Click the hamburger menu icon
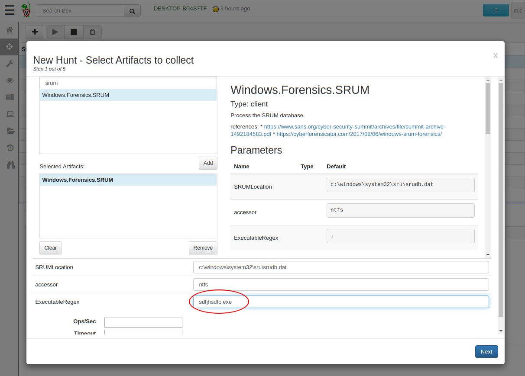This screenshot has height=376, width=525. coord(10,10)
